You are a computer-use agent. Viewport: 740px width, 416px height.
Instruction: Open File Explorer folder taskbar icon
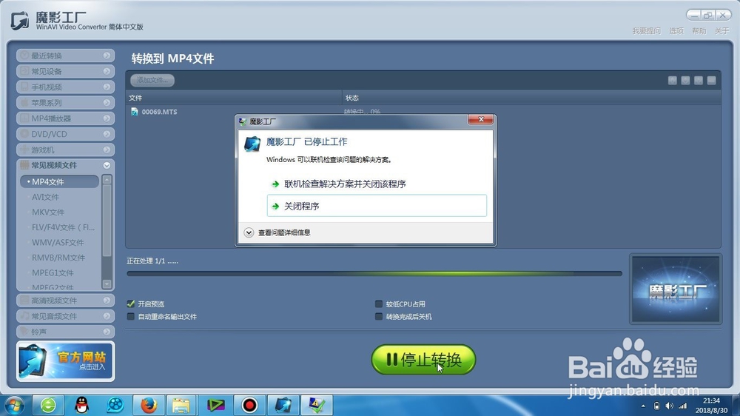181,405
